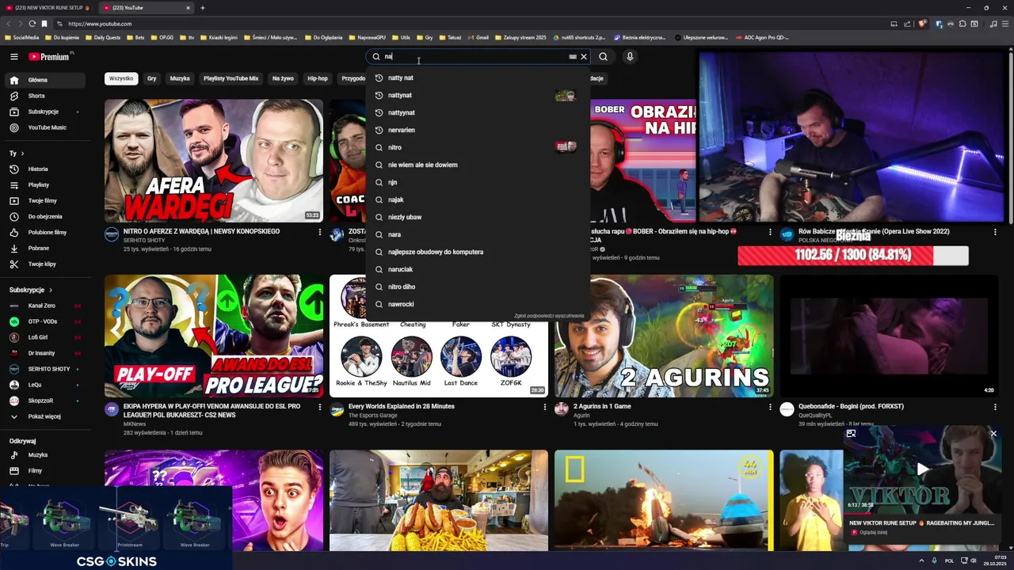Open Subskrypcje in the sidebar
Screen dimensions: 1014x570
[x=46, y=112]
